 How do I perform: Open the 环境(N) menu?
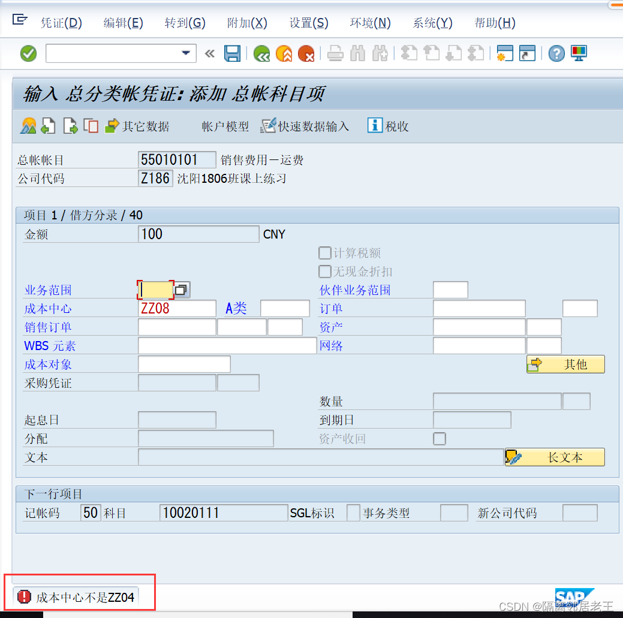coord(369,23)
